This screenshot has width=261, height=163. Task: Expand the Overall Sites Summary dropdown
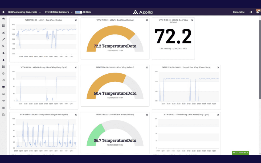(57, 12)
